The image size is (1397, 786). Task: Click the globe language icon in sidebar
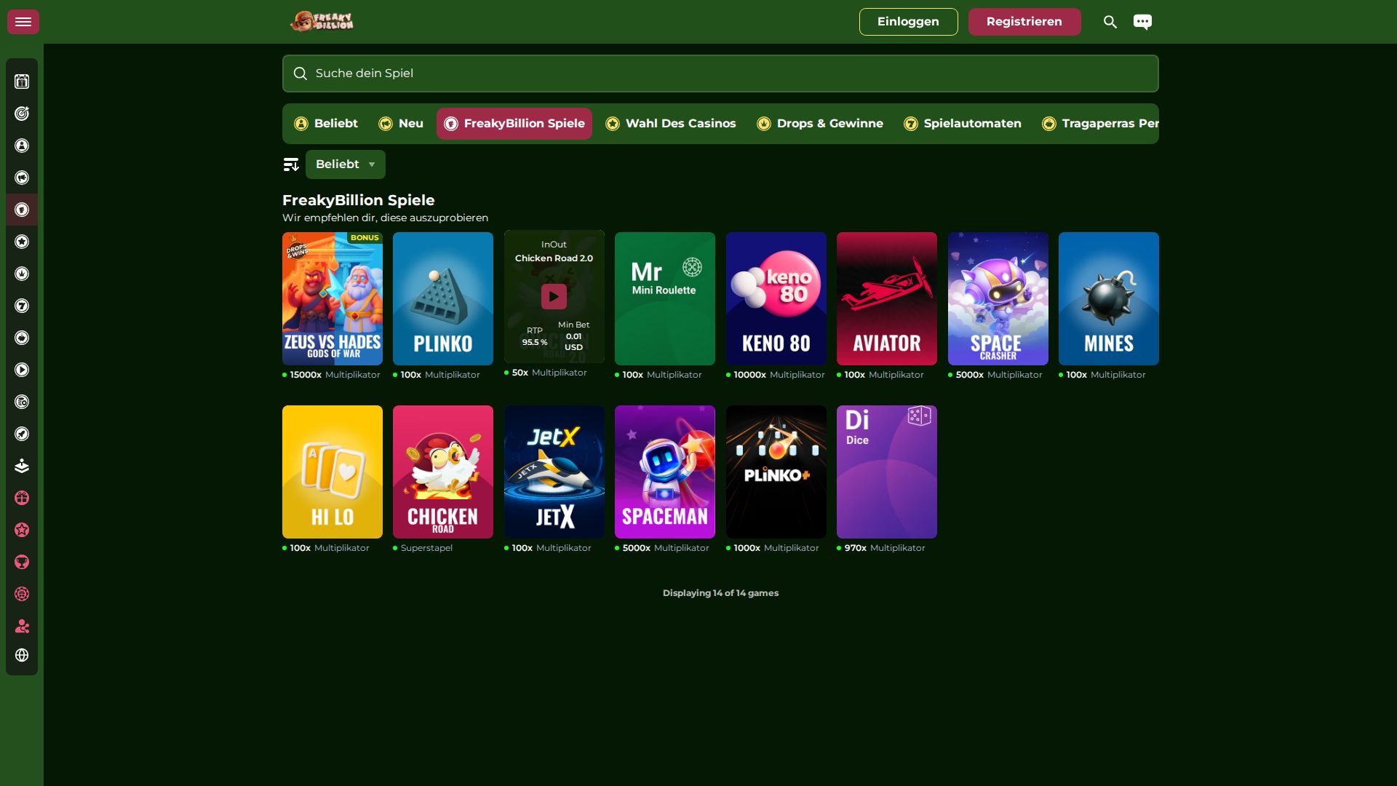tap(22, 655)
